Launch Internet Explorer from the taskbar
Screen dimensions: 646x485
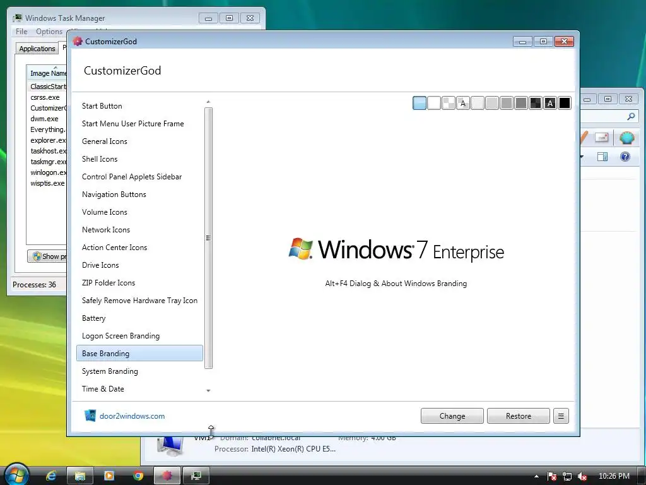click(x=51, y=476)
